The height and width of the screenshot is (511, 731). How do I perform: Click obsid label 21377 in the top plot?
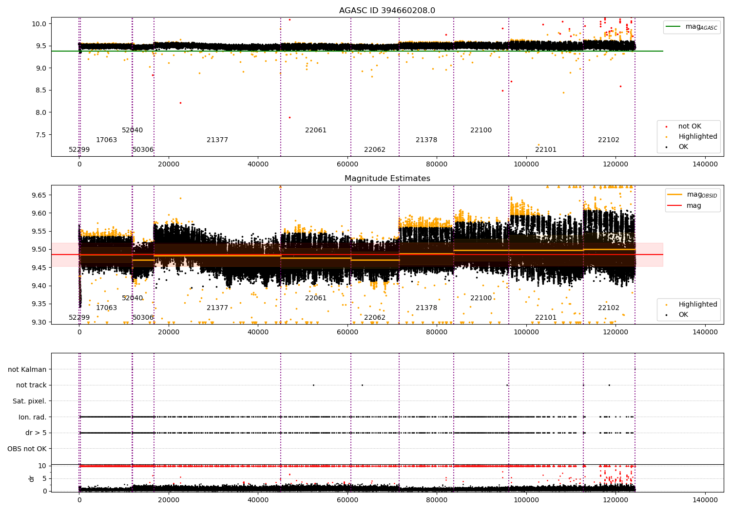[x=217, y=140]
